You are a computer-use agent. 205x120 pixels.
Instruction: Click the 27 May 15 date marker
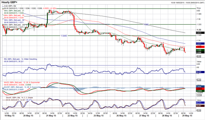tap(144, 116)
